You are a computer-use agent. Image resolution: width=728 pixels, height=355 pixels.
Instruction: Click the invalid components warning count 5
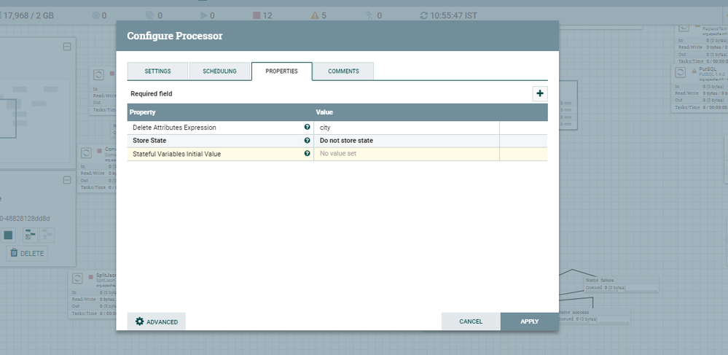tap(318, 15)
